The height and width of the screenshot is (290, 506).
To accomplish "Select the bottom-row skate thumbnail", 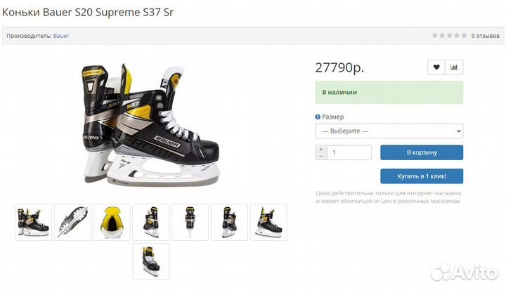I will coord(150,261).
